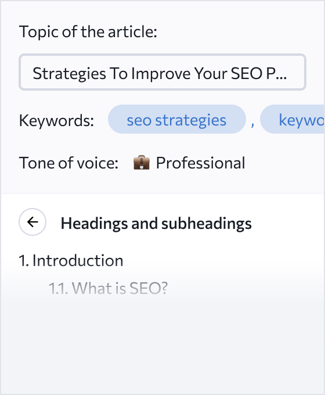Click the word 'SEO' inside the topic field

(247, 73)
